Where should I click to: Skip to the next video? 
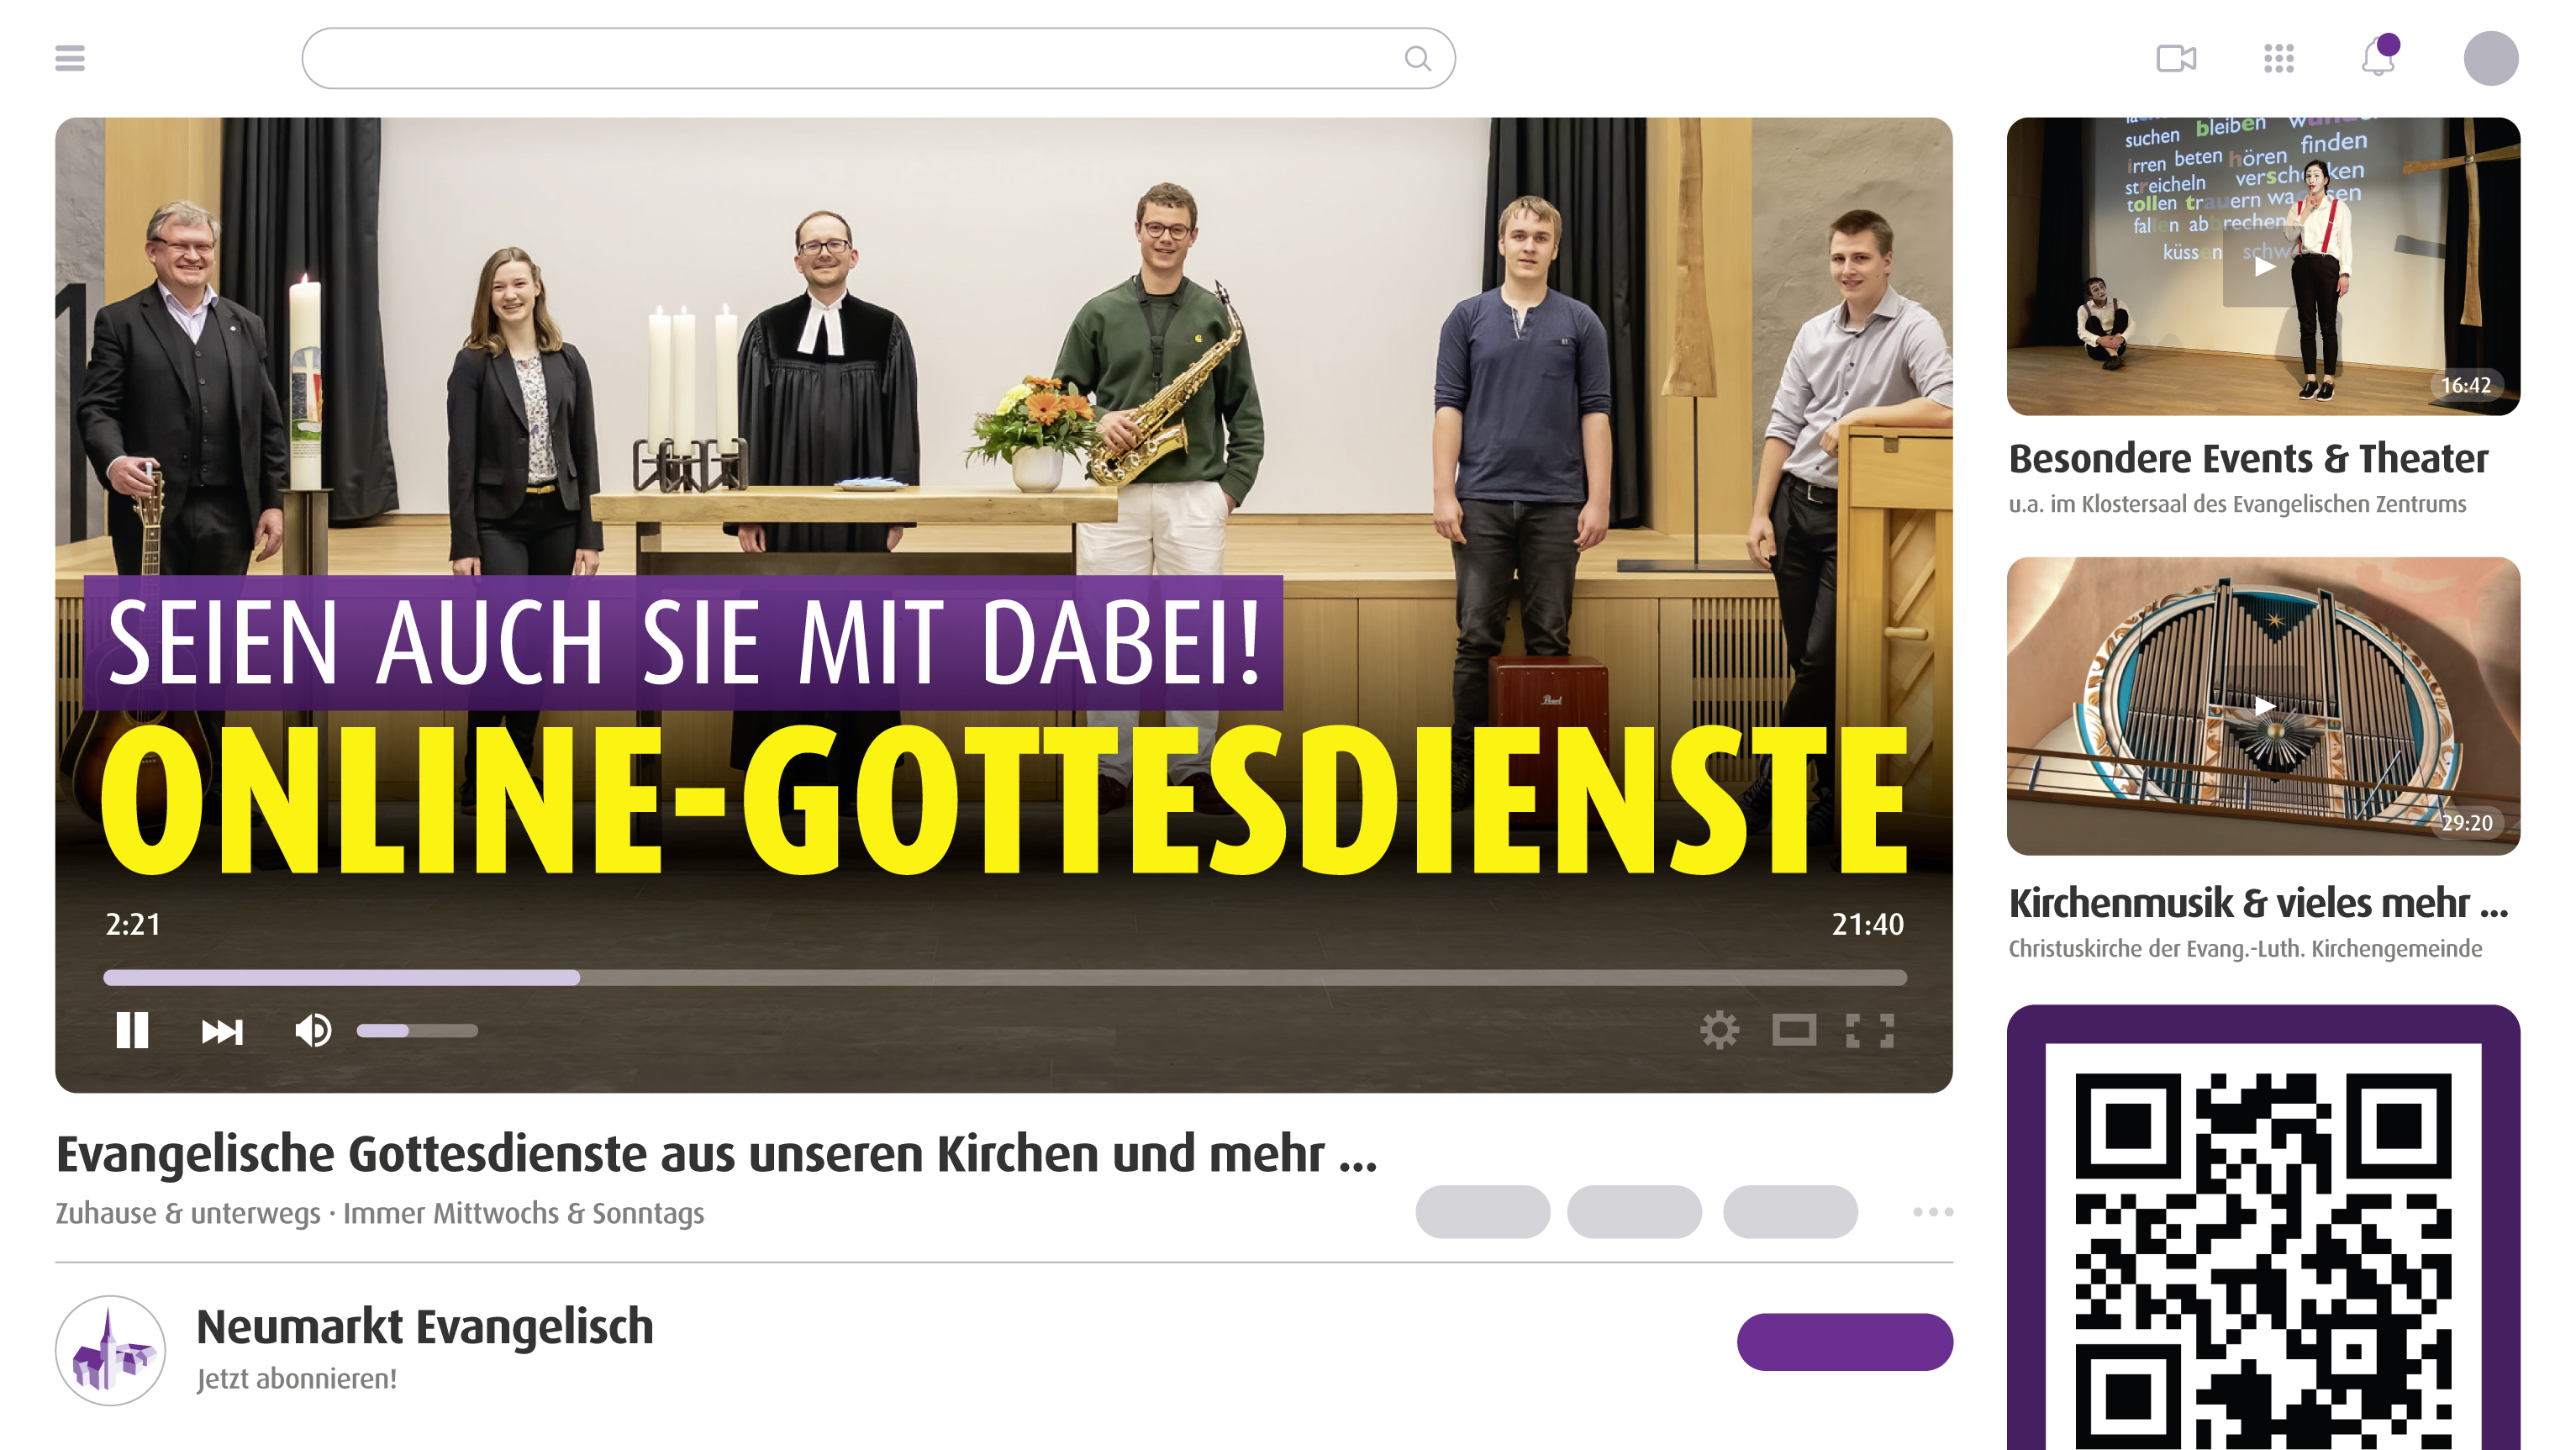point(222,1031)
